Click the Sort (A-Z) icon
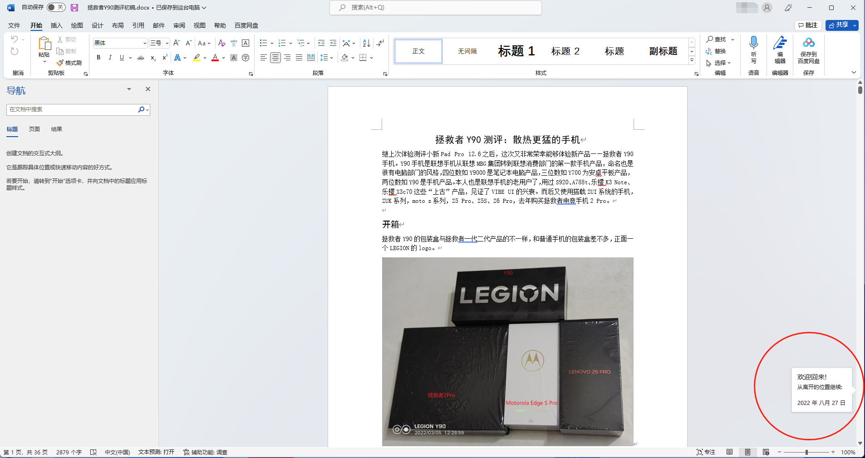The image size is (865, 458). coord(366,43)
